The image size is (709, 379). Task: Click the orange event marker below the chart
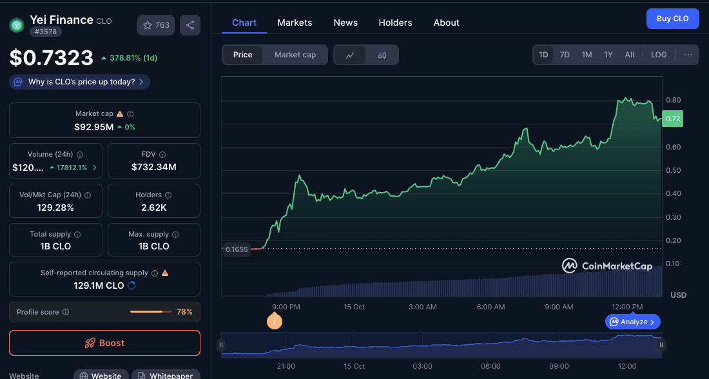click(x=275, y=321)
